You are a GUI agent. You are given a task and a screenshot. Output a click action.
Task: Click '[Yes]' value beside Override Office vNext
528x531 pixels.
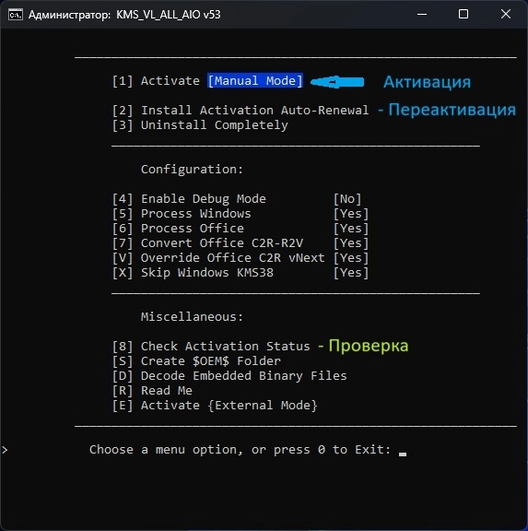pyautogui.click(x=351, y=258)
